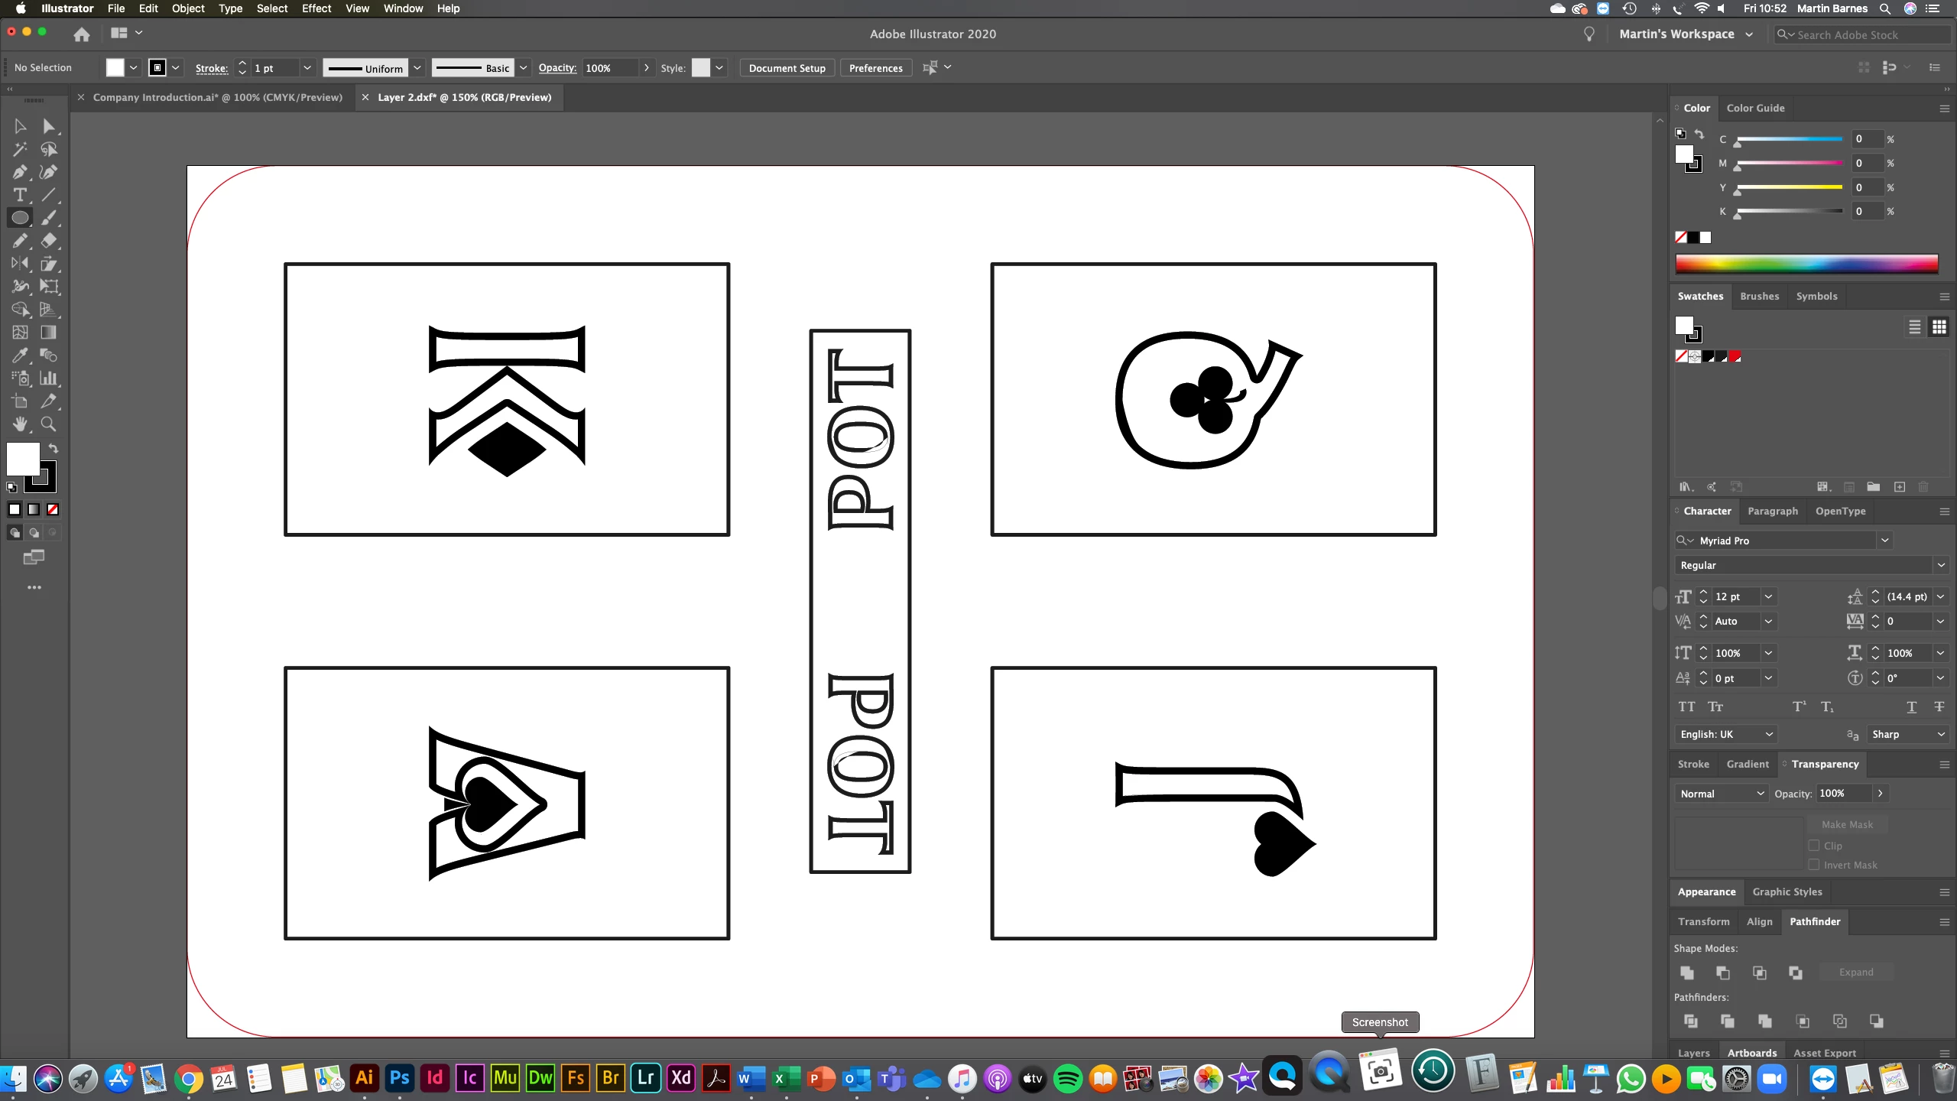This screenshot has height=1101, width=1957.
Task: Click the color spectrum bar
Action: 1806,264
